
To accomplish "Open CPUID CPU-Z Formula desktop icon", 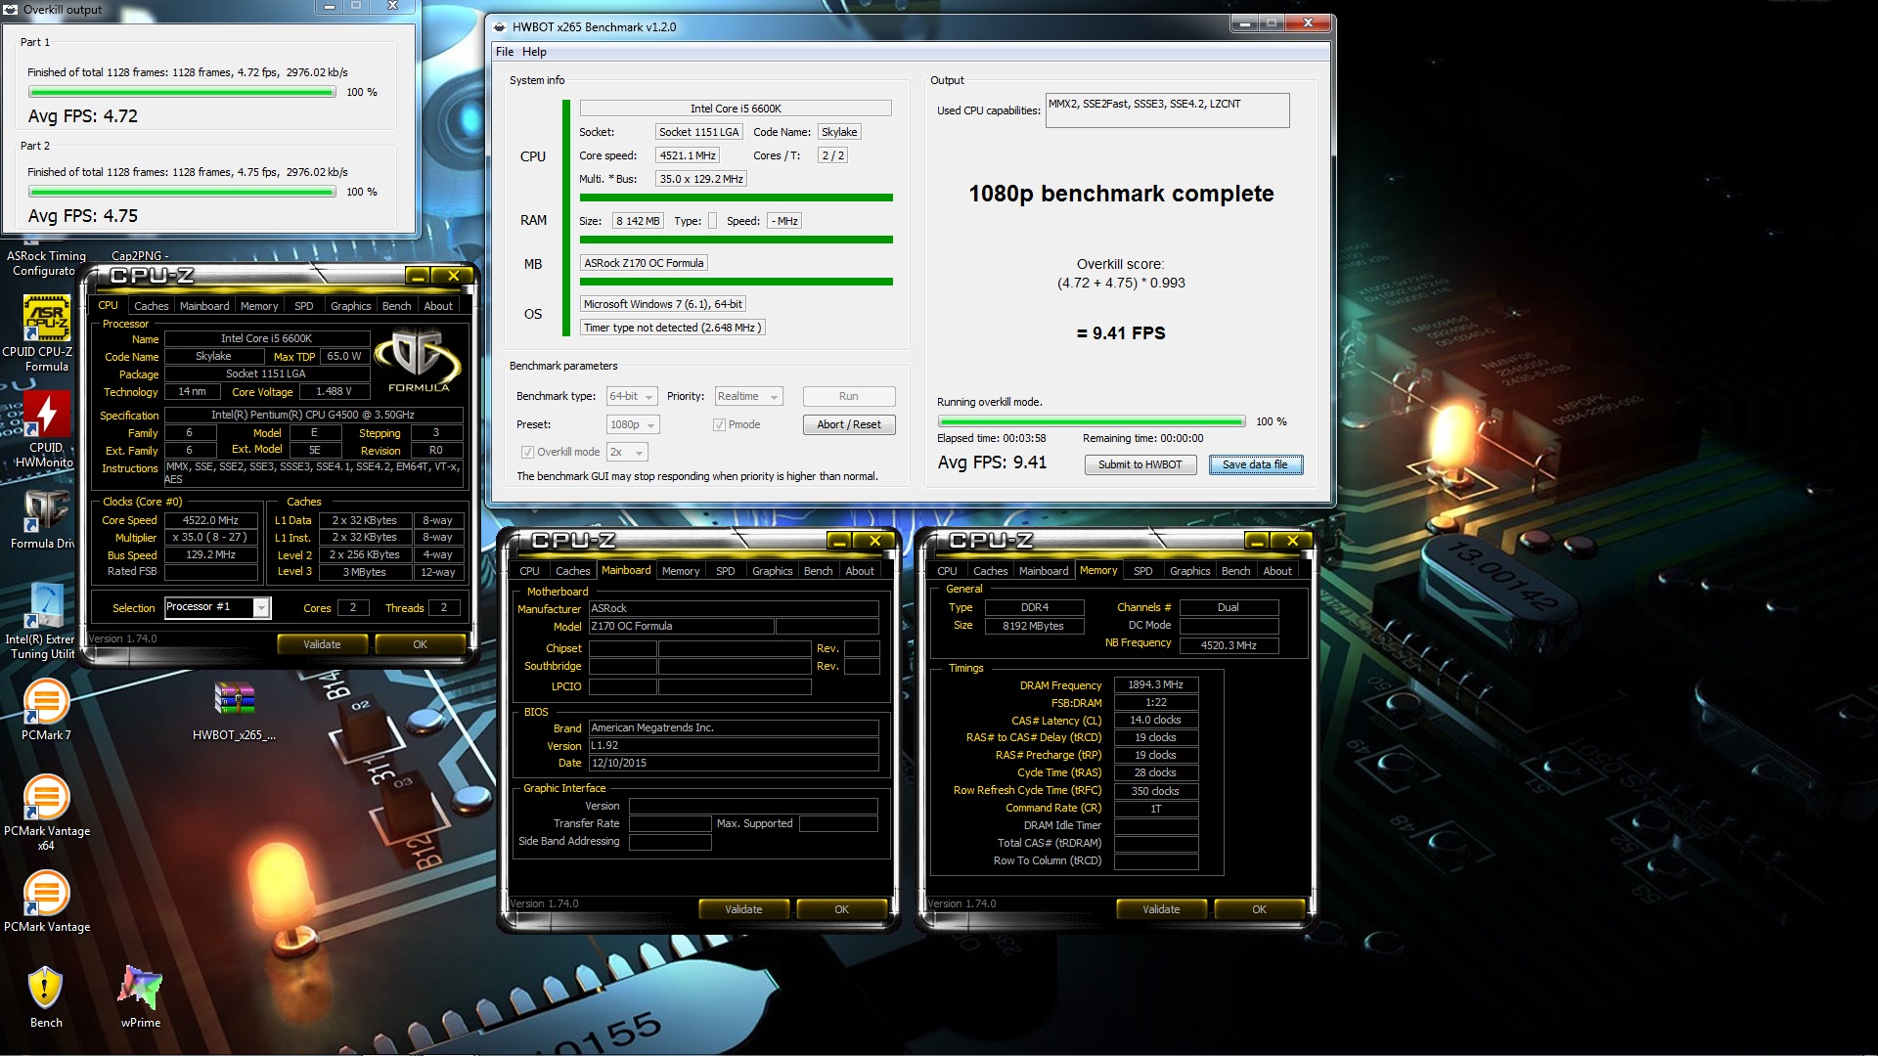I will point(46,332).
